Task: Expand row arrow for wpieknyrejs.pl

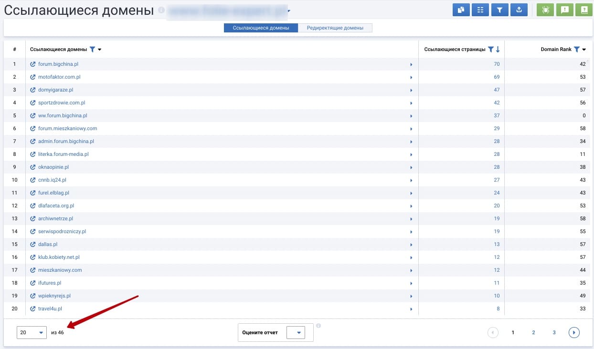Action: pyautogui.click(x=411, y=296)
